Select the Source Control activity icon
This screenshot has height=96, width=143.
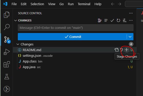7,40
